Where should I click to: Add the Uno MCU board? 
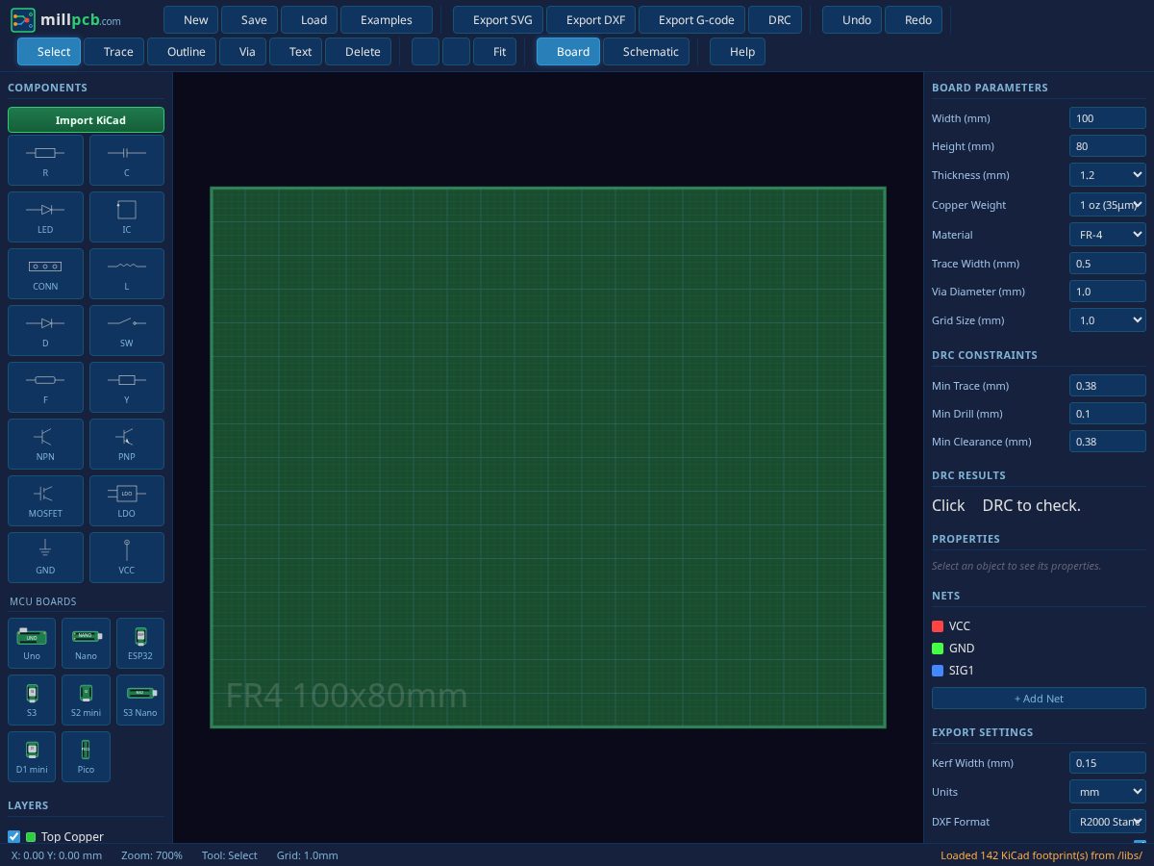(x=32, y=643)
